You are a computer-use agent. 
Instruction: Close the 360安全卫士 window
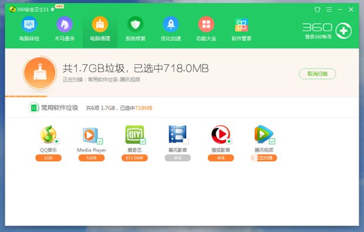coord(351,9)
